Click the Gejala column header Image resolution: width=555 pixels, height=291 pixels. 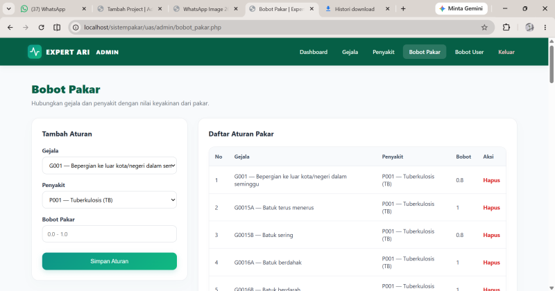click(241, 157)
